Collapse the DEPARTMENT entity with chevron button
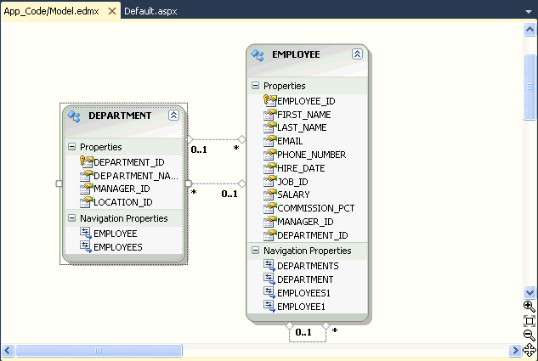 [x=174, y=116]
